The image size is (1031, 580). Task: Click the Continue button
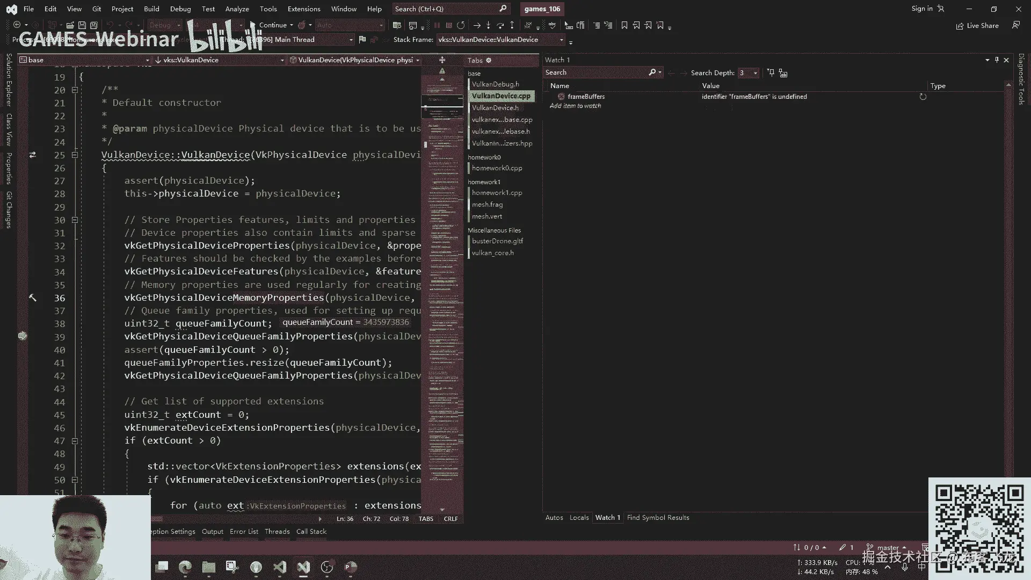273,25
